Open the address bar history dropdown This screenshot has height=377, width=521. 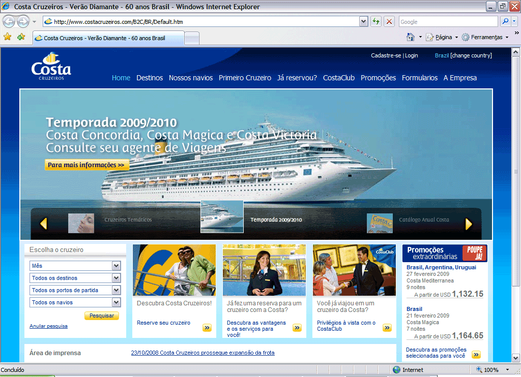(363, 21)
